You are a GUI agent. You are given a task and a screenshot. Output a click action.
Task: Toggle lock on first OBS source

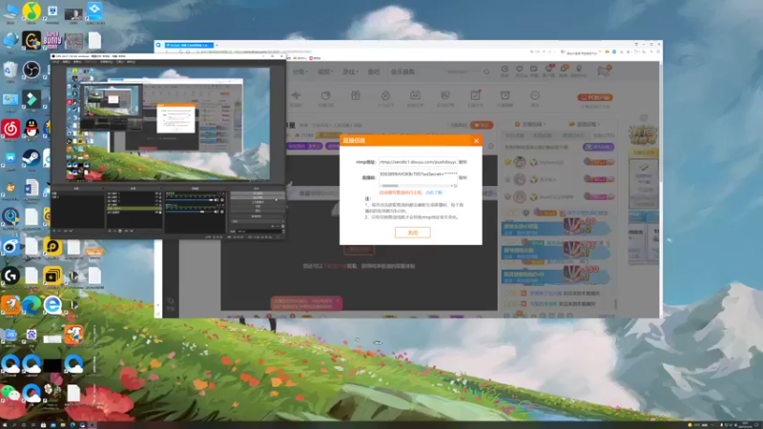point(160,194)
